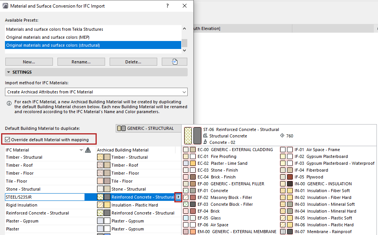Click the Delete... button
Screen dimensions: 378x235
click(133, 62)
